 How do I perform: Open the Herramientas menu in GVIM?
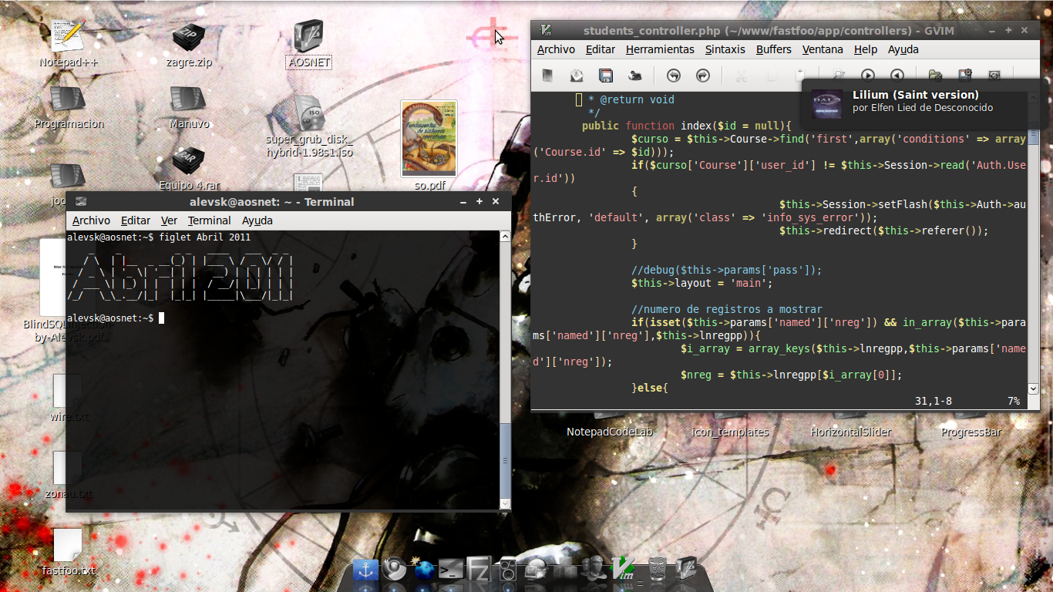pos(660,49)
